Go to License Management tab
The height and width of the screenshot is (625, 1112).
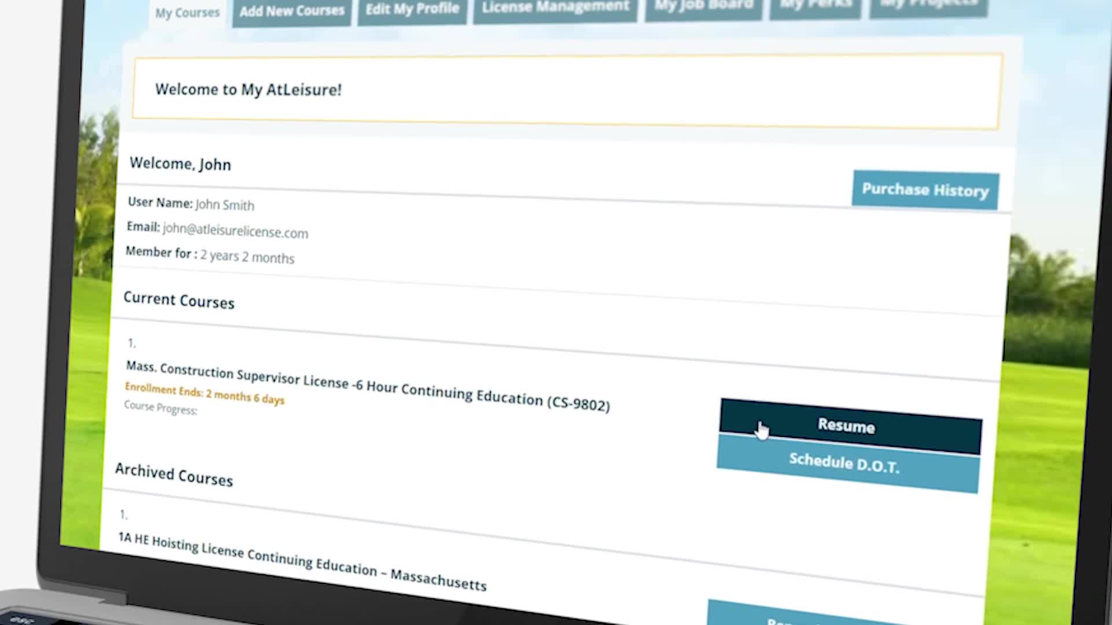[x=555, y=8]
